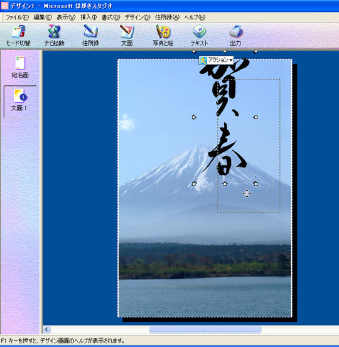Screen dimensions: 339x347
Task: Open the 住所録 address book icon
Action: pos(90,36)
